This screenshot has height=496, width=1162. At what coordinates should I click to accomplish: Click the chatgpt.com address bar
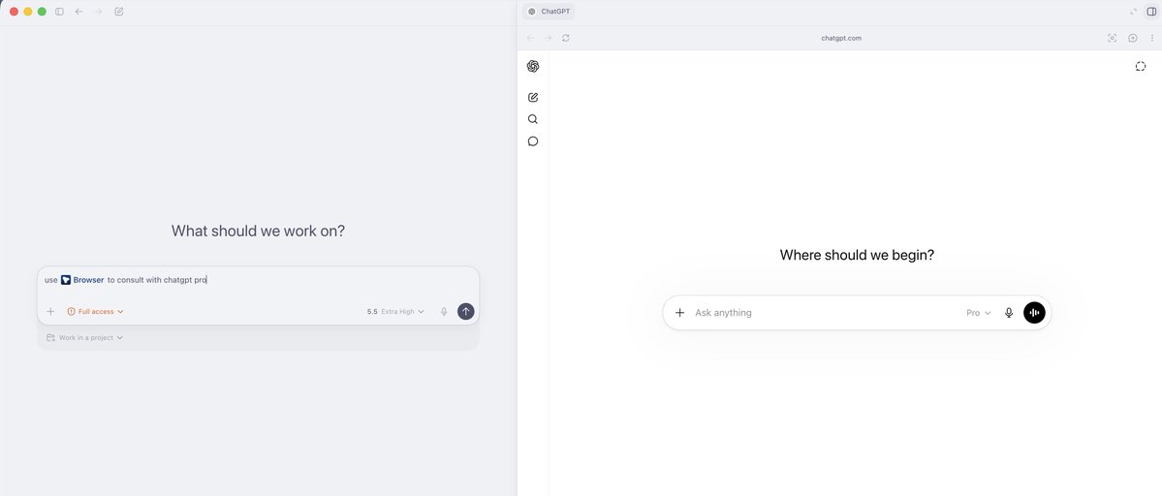click(841, 38)
